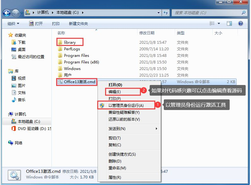The image size is (251, 185).
Task: Click the back navigation arrow icon
Action: pos(6,13)
